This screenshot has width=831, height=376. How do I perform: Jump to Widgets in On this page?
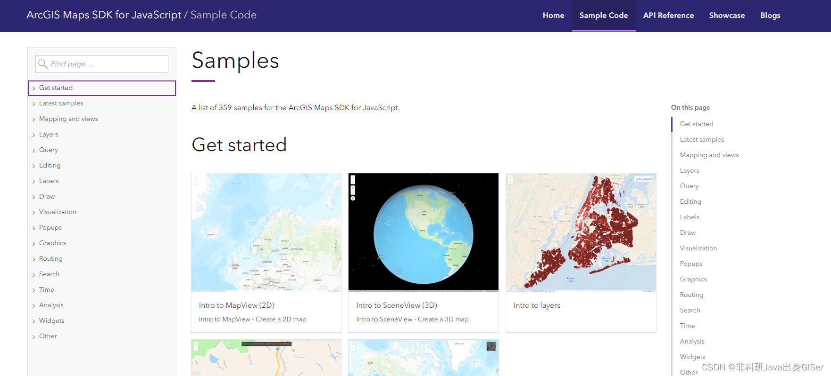[693, 357]
